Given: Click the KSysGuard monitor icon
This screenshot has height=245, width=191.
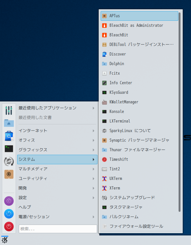Looking at the screenshot, I should pyautogui.click(x=104, y=92).
